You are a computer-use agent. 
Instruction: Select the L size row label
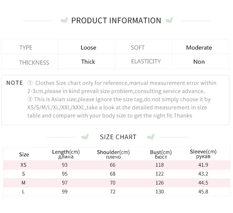tap(23, 192)
